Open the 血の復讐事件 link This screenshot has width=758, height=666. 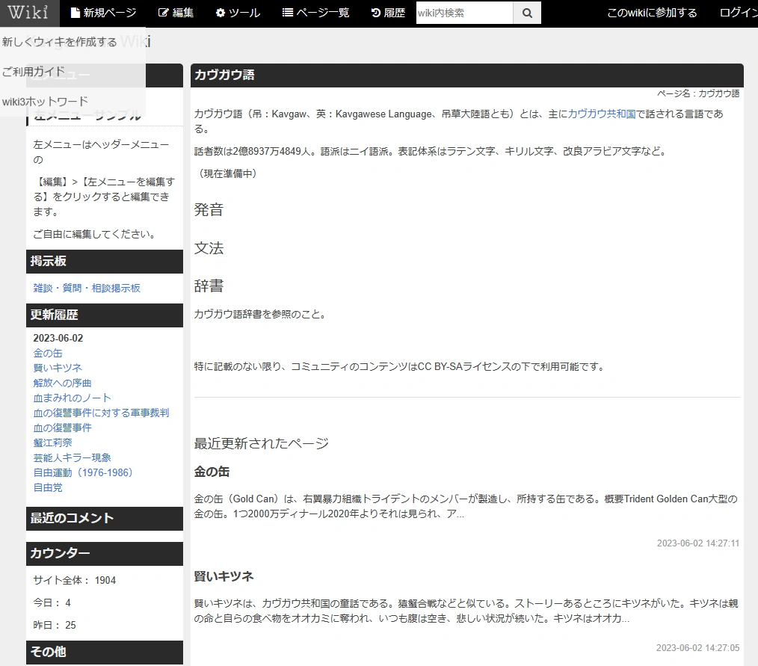click(63, 427)
